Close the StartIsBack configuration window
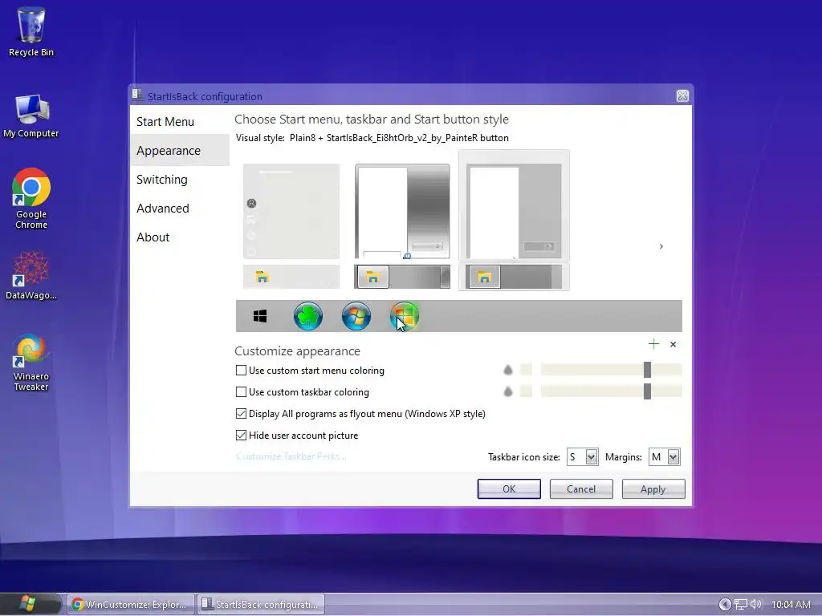 682,96
